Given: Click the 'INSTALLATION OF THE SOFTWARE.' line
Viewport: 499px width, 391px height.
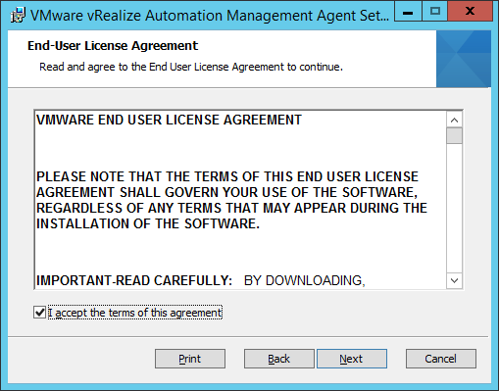Looking at the screenshot, I should pos(148,223).
